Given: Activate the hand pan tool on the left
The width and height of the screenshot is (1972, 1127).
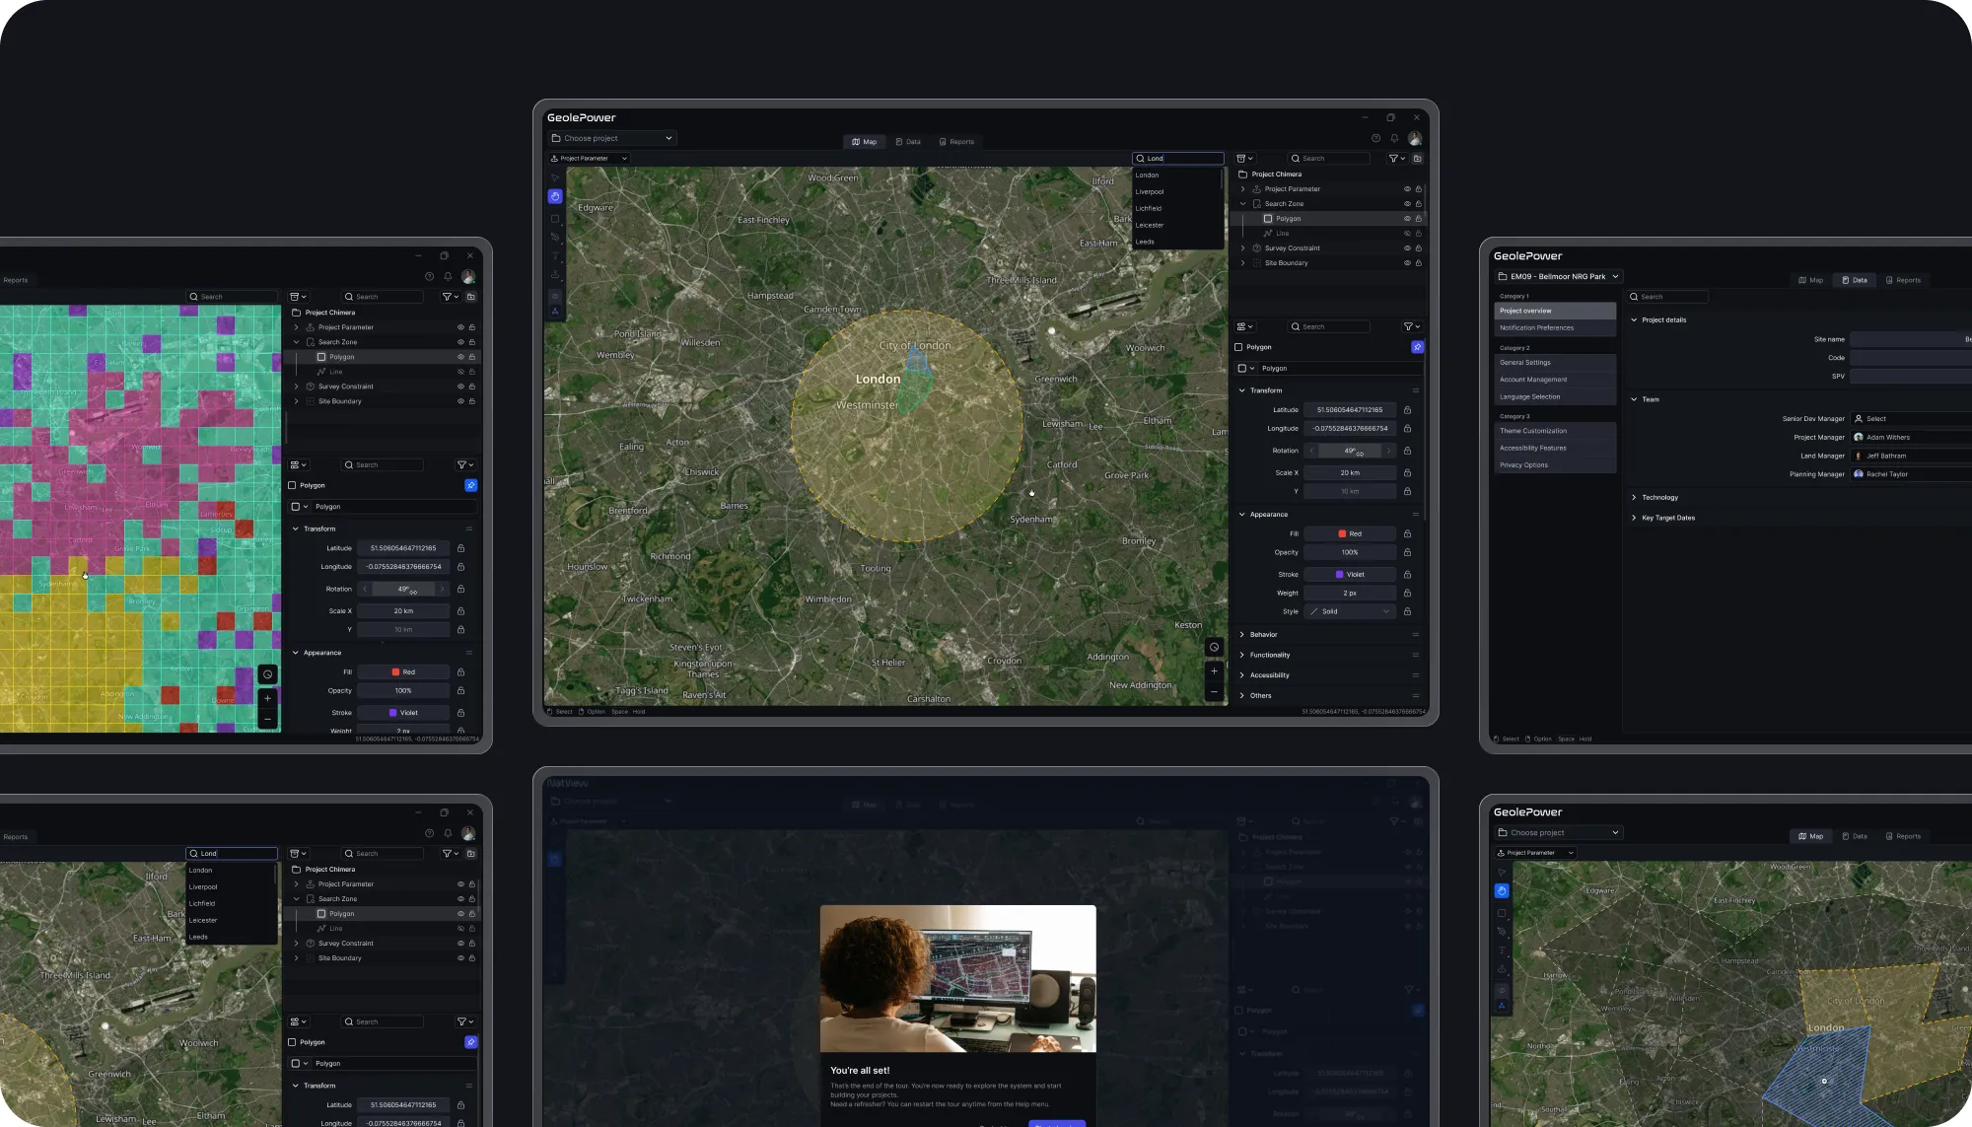Looking at the screenshot, I should [x=555, y=196].
